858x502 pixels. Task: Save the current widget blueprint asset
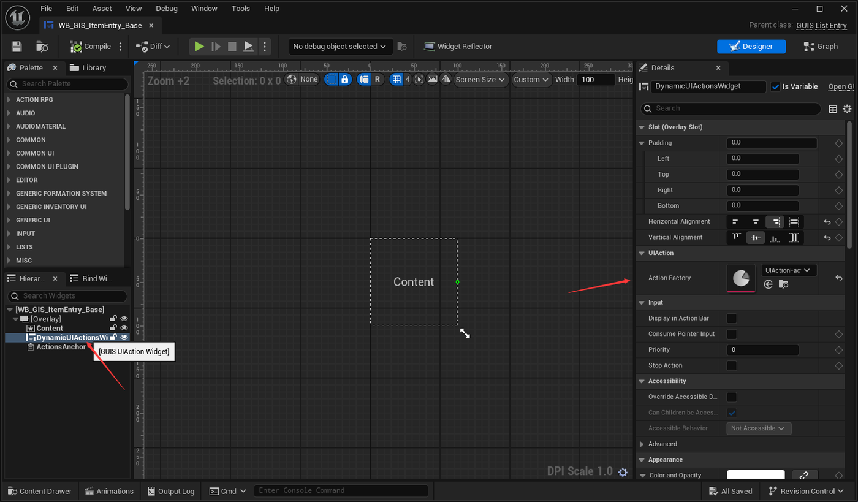(17, 47)
